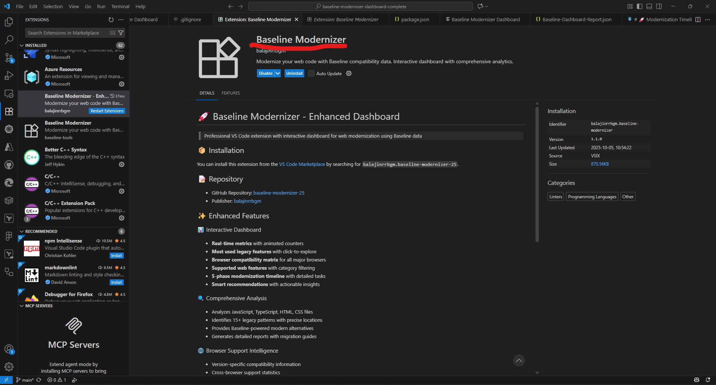716x385 pixels.
Task: Open the Explorer view in activity bar
Action: pyautogui.click(x=9, y=22)
